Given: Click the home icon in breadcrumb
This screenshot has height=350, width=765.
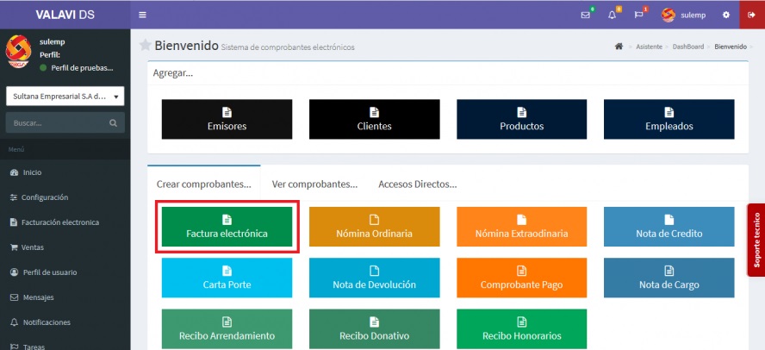Looking at the screenshot, I should (x=619, y=47).
